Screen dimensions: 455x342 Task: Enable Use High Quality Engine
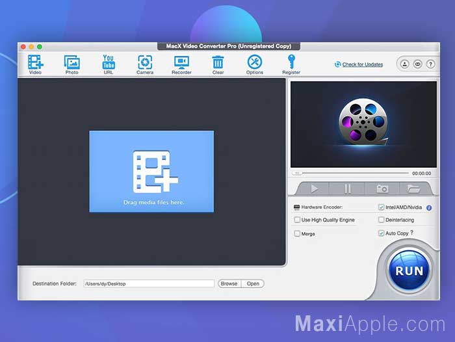click(x=297, y=220)
